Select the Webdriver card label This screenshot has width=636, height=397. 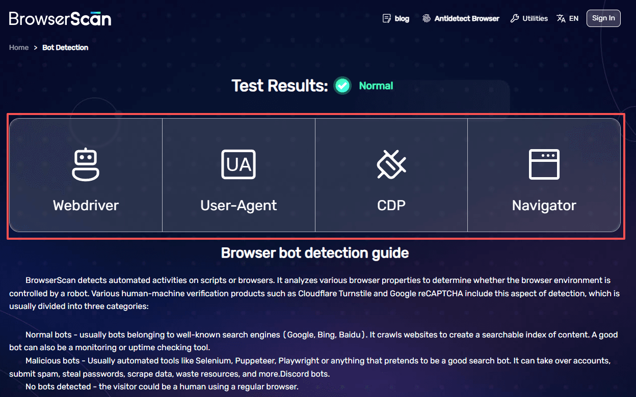(86, 205)
